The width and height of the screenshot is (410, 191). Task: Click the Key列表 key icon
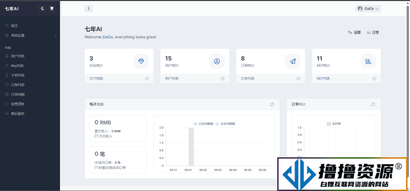[7, 66]
